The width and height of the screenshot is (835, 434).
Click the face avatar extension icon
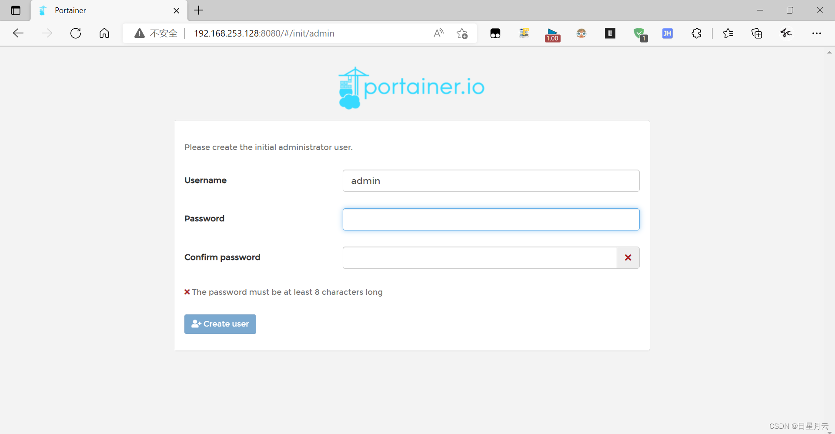tap(581, 33)
